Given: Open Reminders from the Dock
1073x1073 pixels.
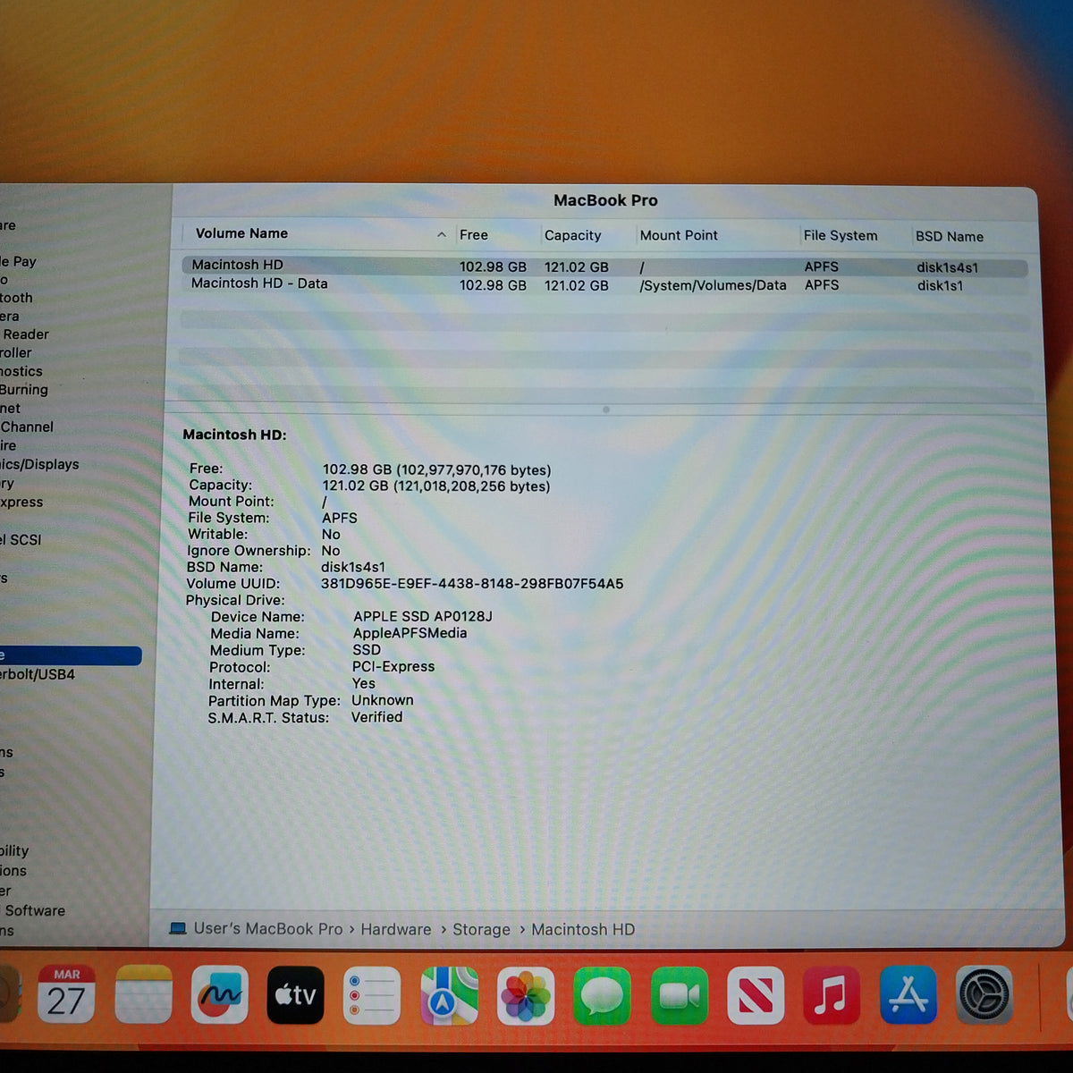Looking at the screenshot, I should pyautogui.click(x=372, y=995).
